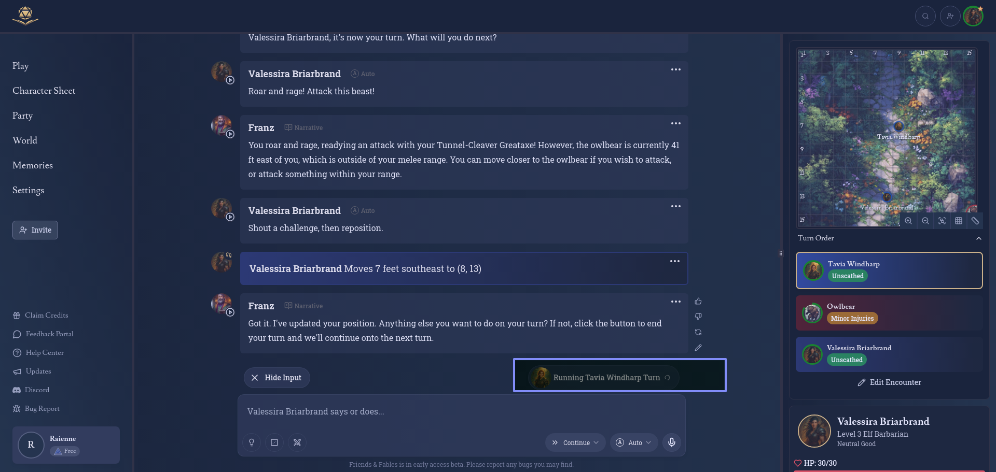
Task: Give thumbs up to Franz's message
Action: [698, 302]
